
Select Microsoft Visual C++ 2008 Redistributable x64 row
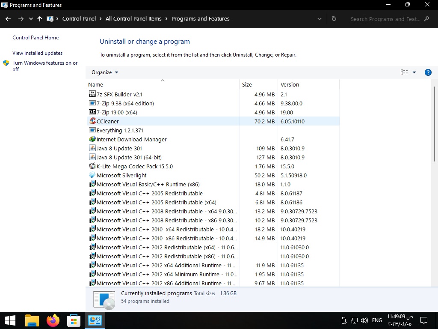213,211
